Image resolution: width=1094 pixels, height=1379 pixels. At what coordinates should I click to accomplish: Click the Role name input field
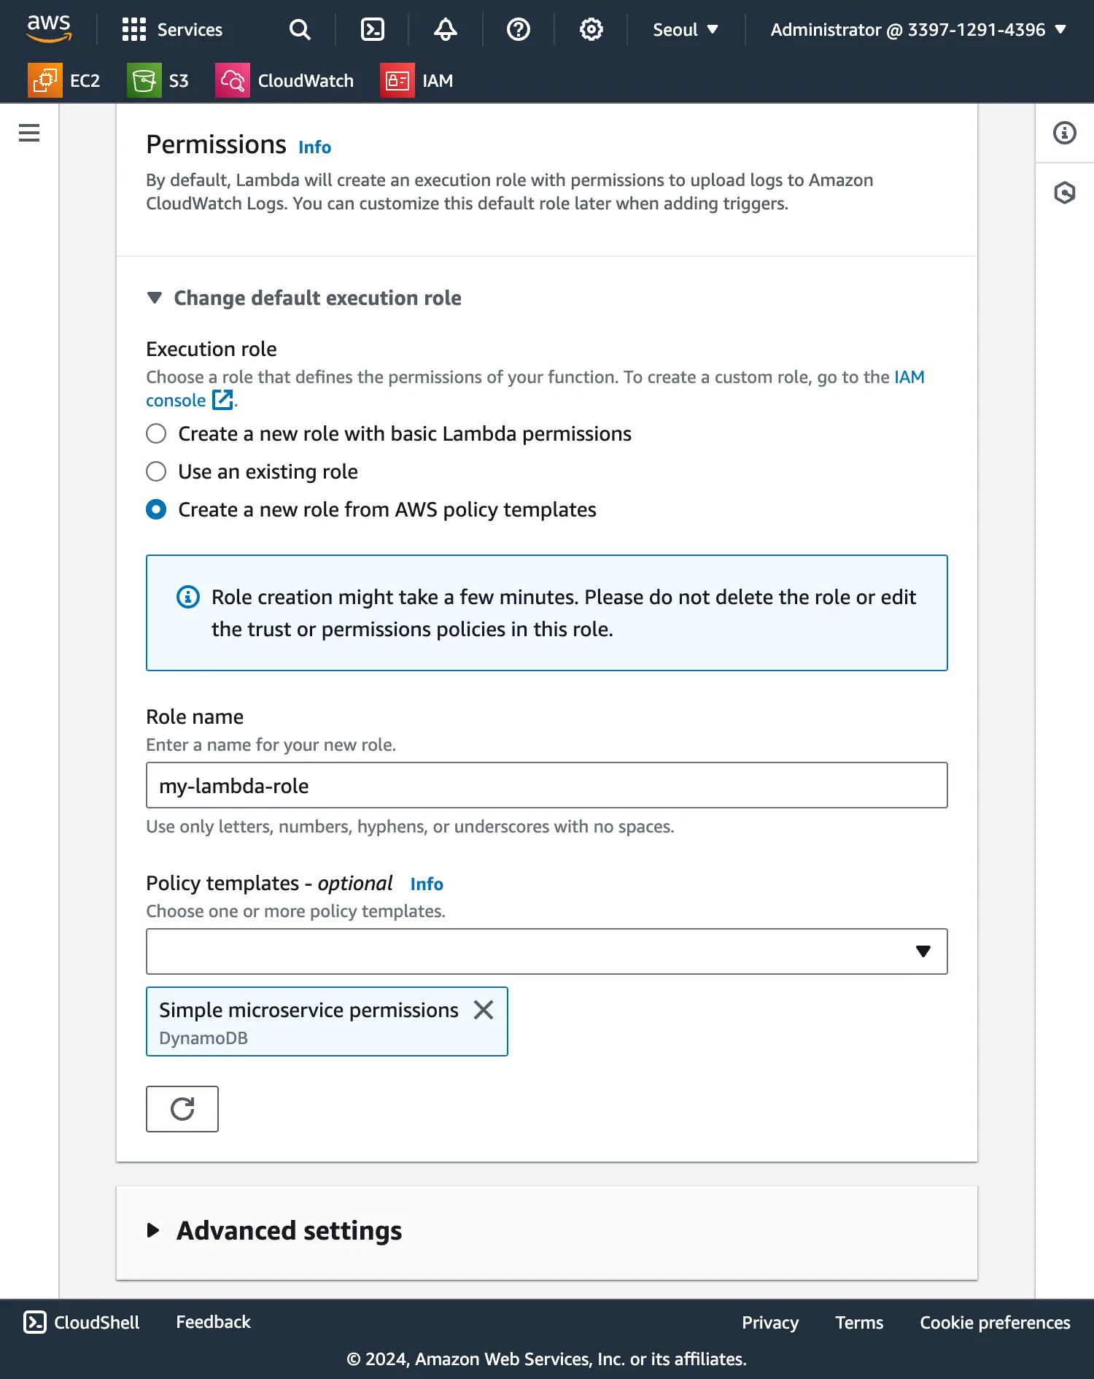[x=546, y=785]
